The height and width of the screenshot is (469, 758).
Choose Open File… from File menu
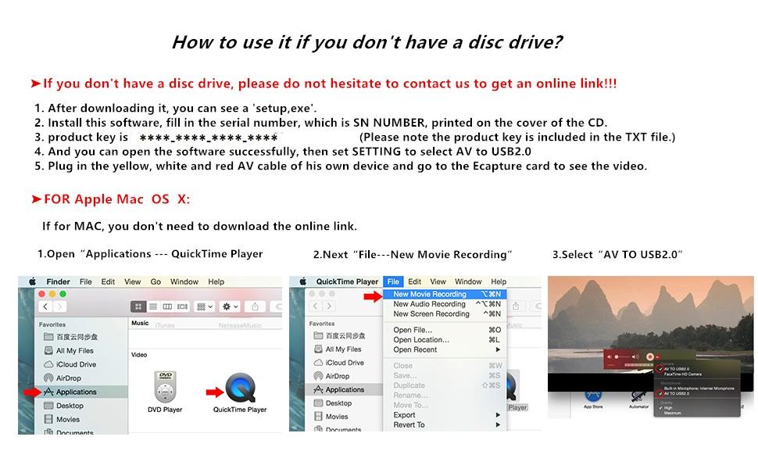pos(445,330)
